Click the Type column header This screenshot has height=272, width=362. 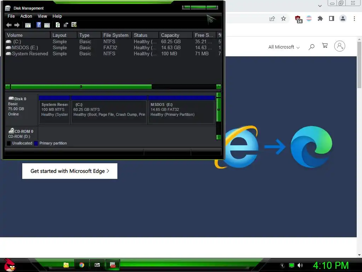click(x=89, y=35)
